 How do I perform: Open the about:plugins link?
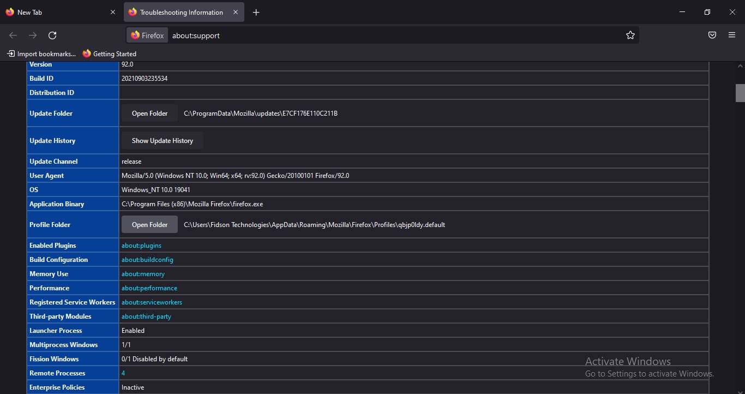coord(141,246)
